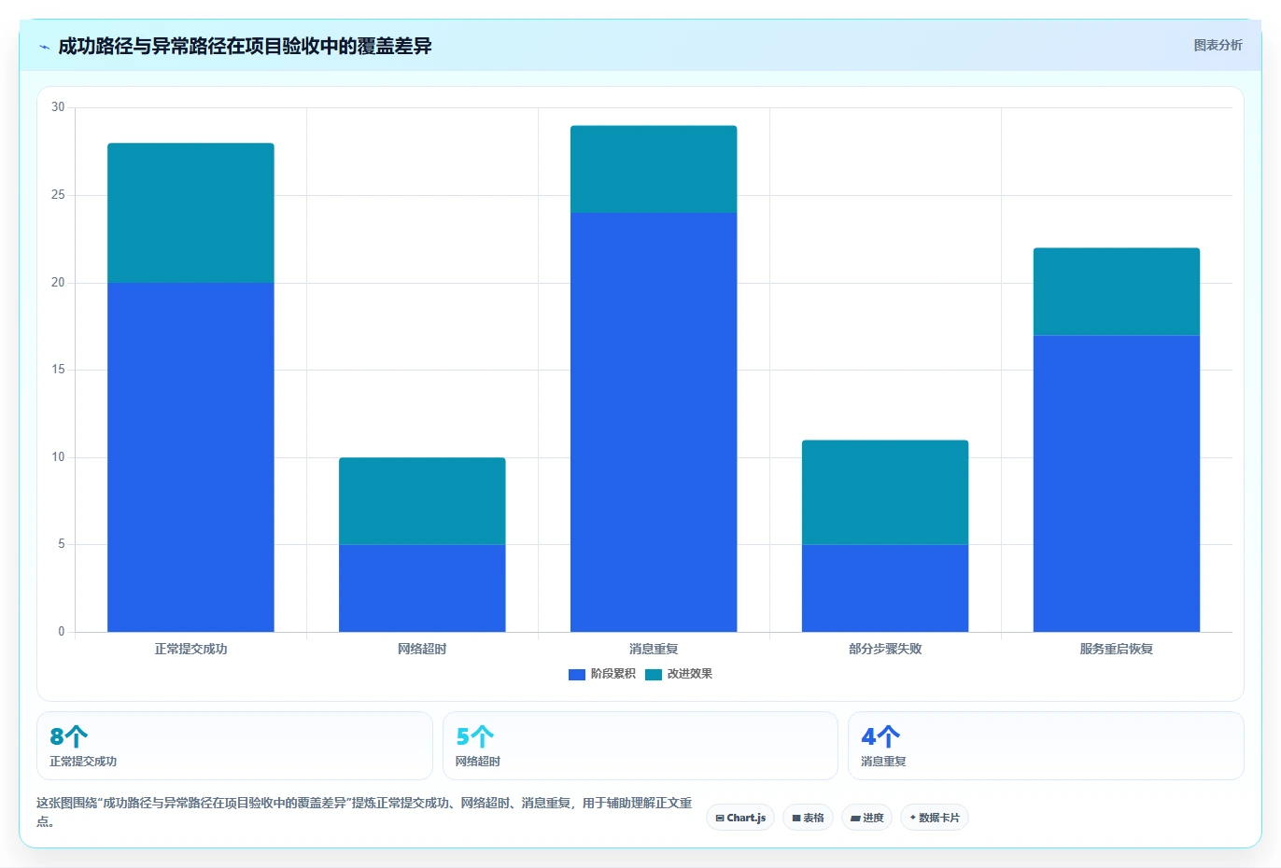Click the 表格 tag

(x=808, y=818)
